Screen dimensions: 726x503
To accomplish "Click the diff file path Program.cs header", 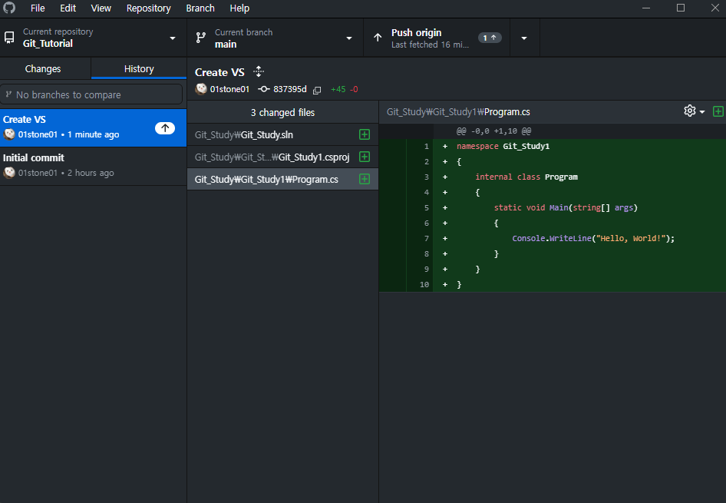I will tap(458, 111).
